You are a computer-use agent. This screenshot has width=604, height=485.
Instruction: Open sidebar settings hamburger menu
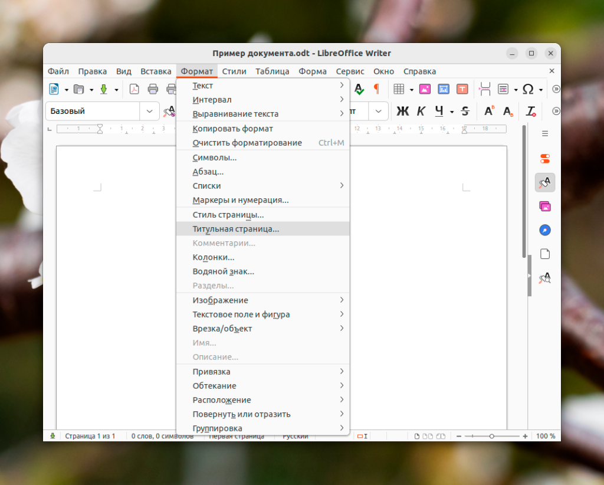[x=545, y=134]
